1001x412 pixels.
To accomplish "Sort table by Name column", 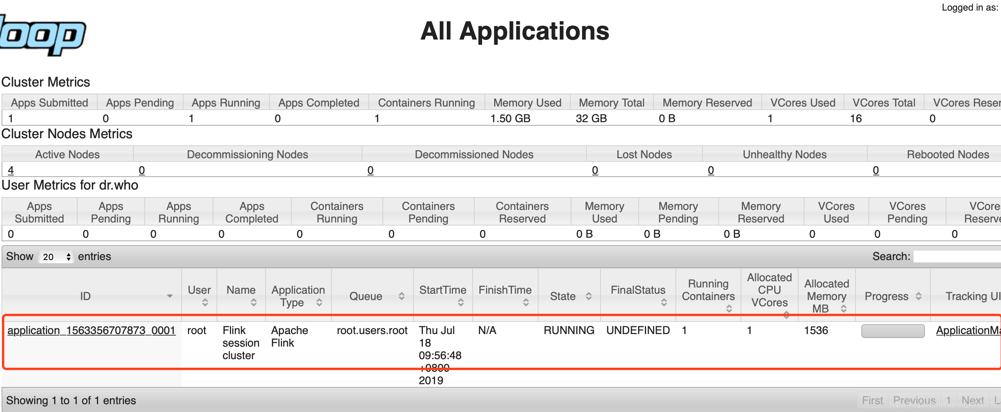I will tap(241, 296).
